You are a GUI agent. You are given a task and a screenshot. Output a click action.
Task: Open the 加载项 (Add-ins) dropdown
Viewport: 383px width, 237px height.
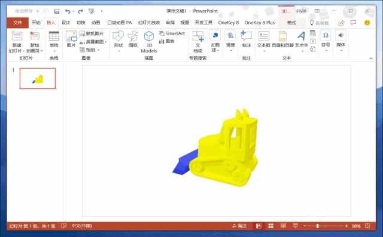coord(215,42)
